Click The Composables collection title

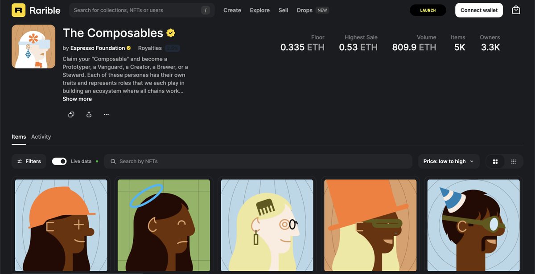pyautogui.click(x=113, y=33)
